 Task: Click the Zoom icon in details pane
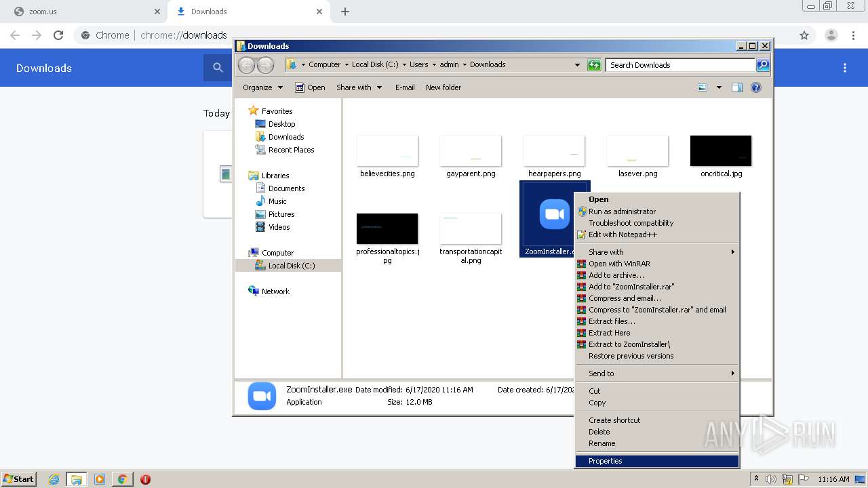(262, 396)
